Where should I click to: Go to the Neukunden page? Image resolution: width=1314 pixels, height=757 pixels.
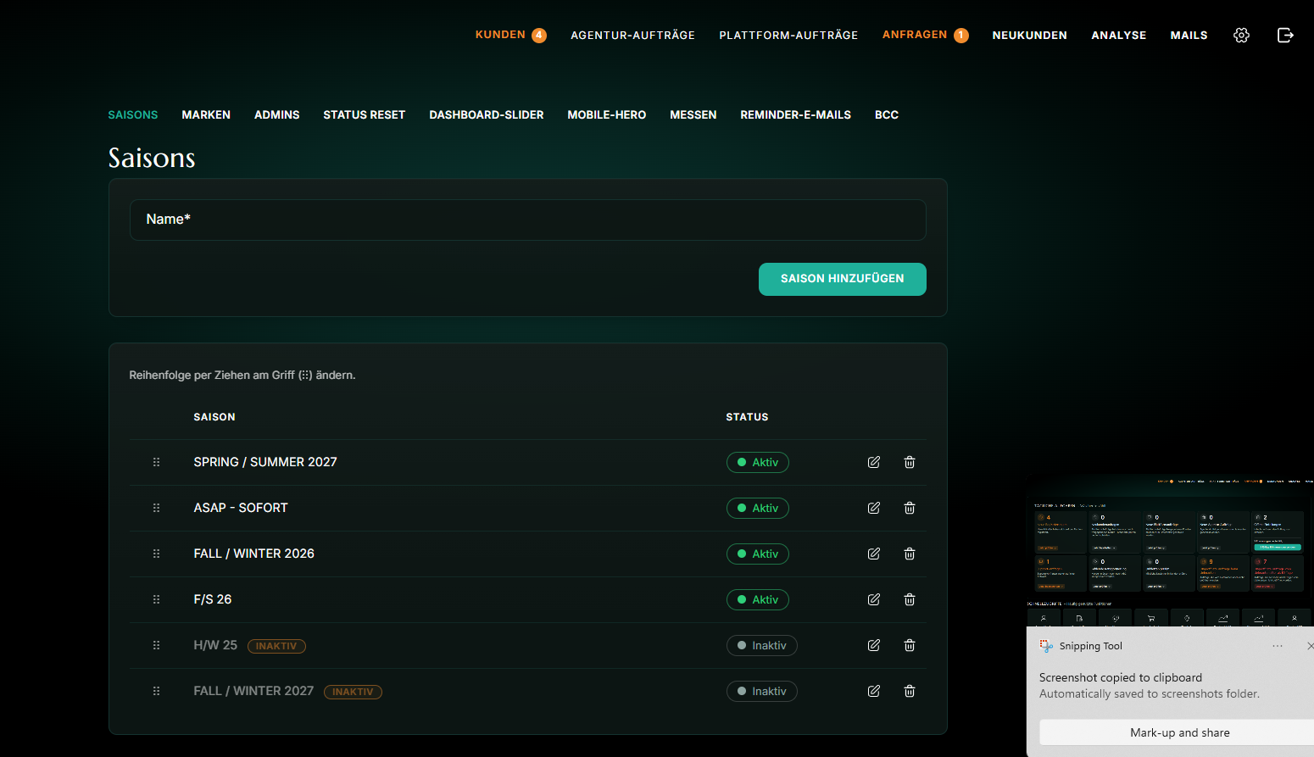coord(1030,35)
